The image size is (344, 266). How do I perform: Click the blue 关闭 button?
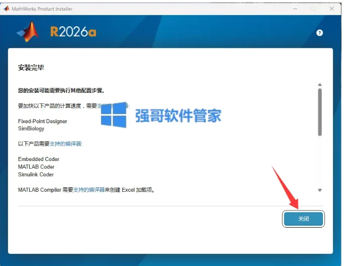tap(303, 219)
